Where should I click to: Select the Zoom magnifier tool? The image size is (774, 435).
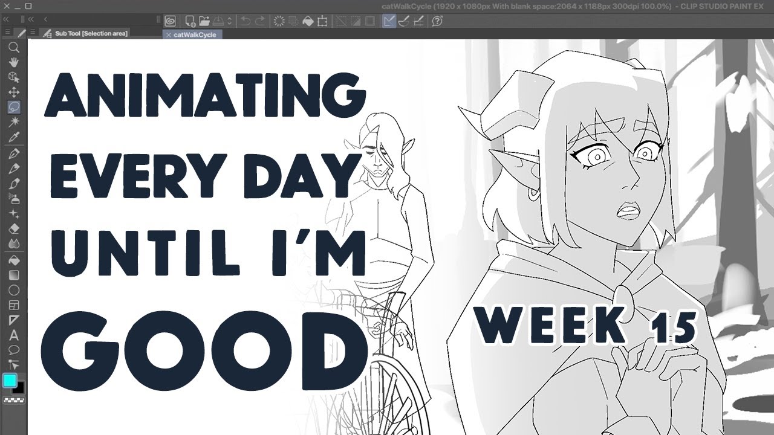[13, 48]
